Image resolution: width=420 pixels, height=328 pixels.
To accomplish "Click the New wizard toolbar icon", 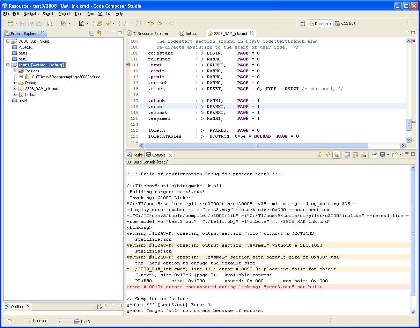I will pos(10,23).
